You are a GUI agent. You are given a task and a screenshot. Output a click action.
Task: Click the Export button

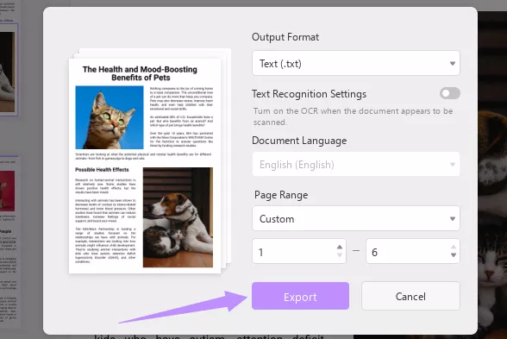tap(300, 296)
